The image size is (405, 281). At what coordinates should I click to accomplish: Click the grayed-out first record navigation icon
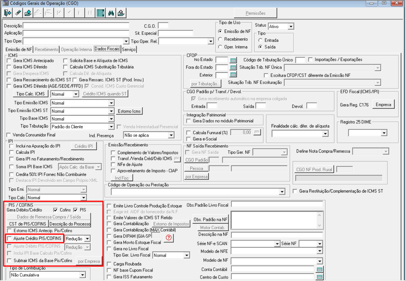[x=59, y=13]
